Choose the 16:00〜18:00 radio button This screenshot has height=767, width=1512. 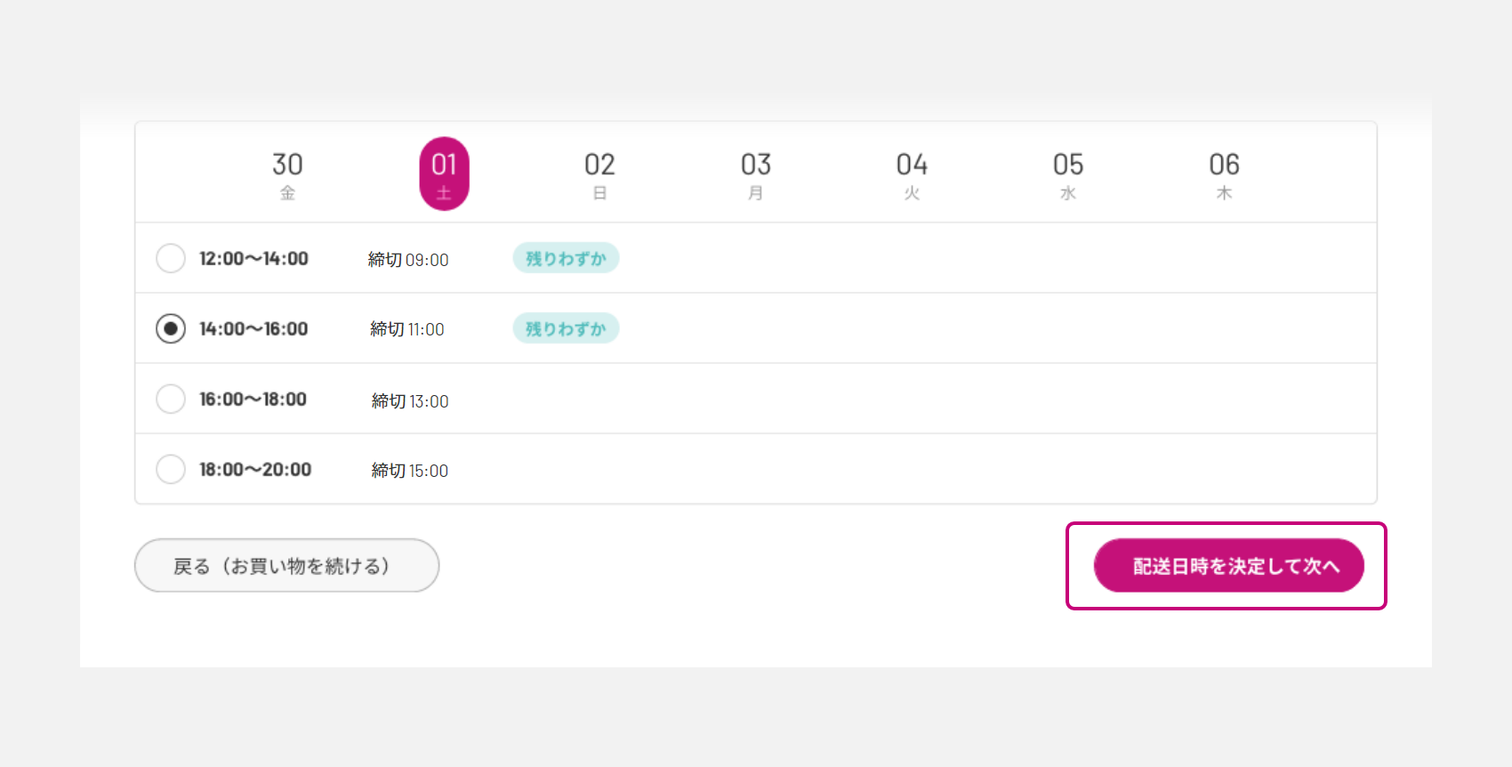point(171,399)
